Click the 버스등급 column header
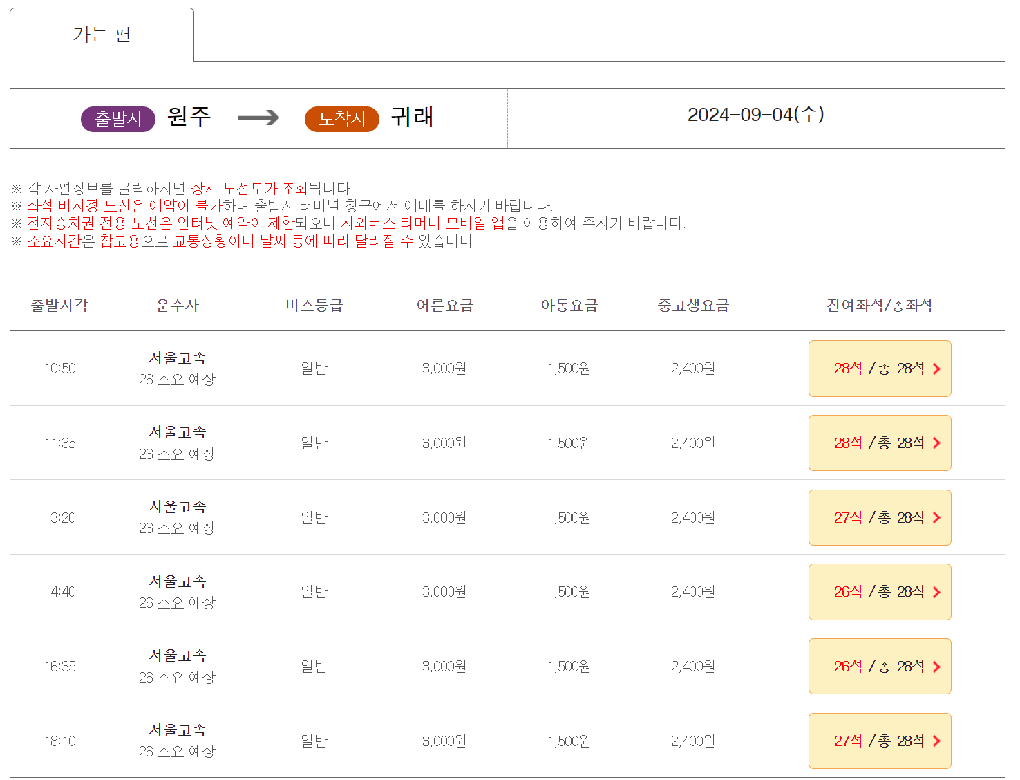The image size is (1020, 780). coord(314,306)
